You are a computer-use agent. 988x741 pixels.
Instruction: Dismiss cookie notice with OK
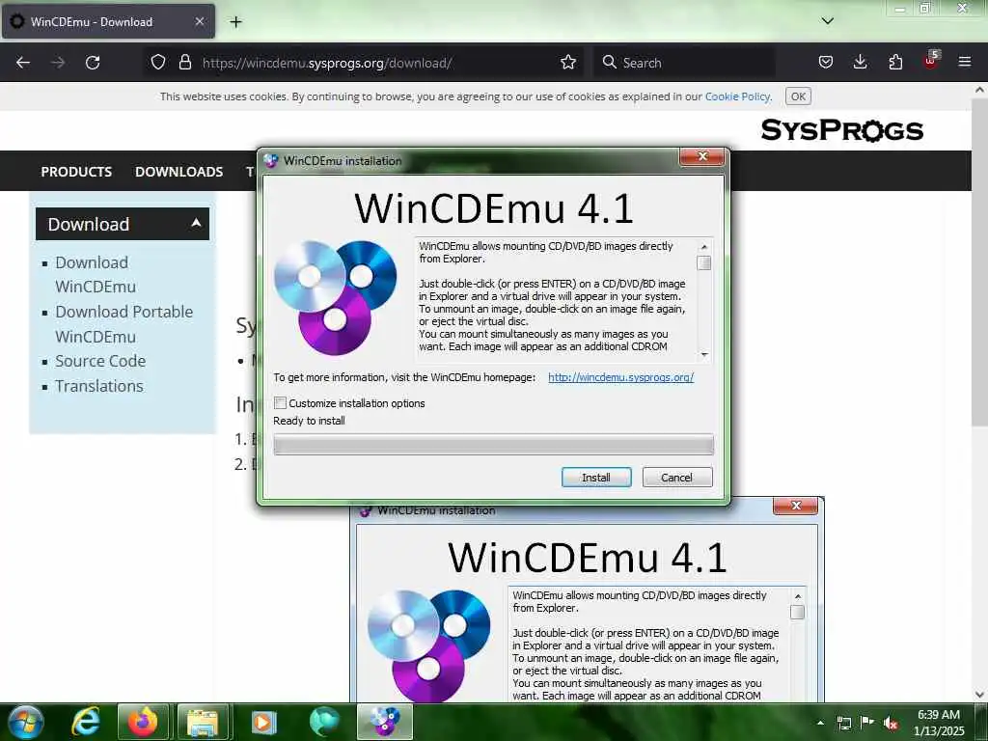[798, 96]
